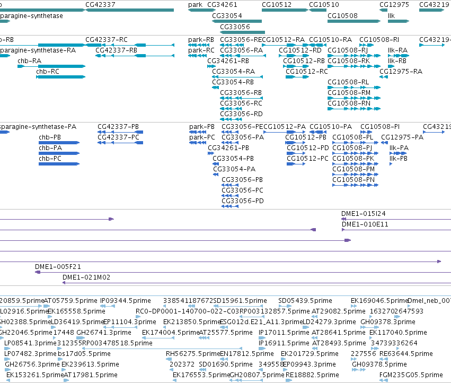Viewport: 451px width, 383px height.
Task: Select EST RH56275.5prime
Action: 193,354
